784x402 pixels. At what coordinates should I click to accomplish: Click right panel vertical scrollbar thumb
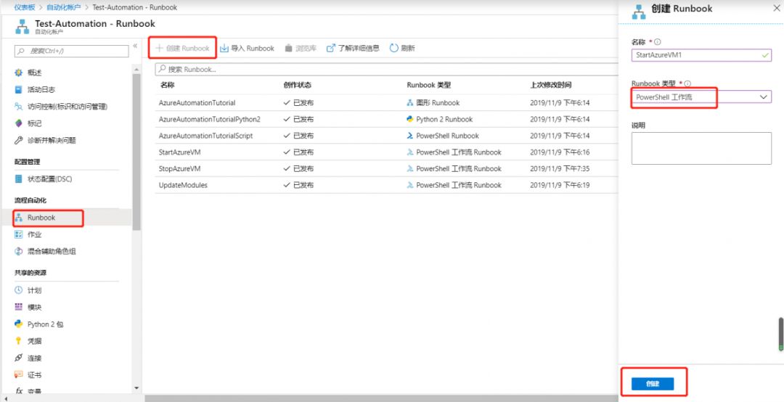tap(780, 334)
